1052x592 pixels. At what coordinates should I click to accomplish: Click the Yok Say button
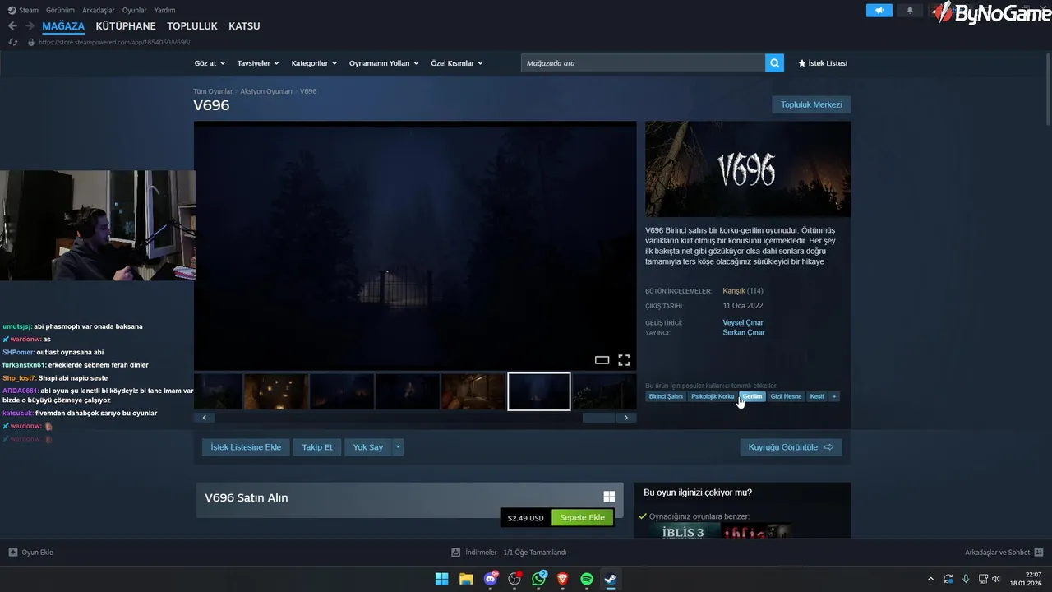click(368, 447)
